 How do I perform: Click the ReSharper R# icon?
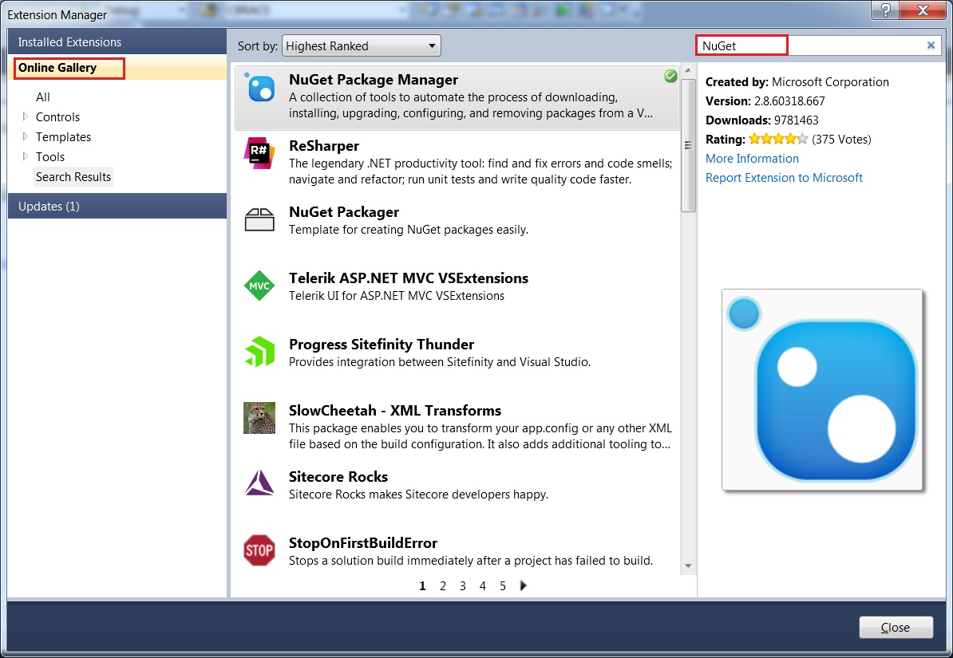[x=259, y=153]
